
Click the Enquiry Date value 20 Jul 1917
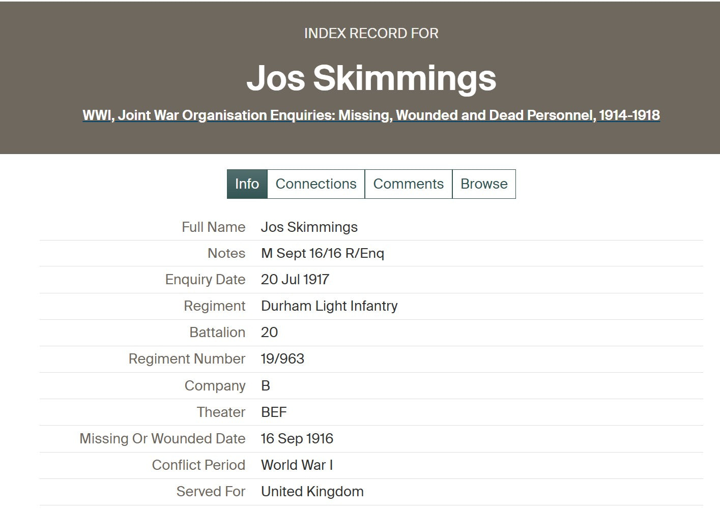point(295,280)
